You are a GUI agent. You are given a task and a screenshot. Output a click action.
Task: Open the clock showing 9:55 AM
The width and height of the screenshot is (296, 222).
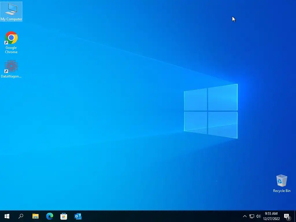click(271, 216)
